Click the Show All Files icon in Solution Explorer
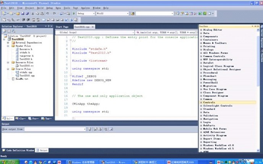Image resolution: width=263 pixels, height=164 pixels. pos(9,31)
